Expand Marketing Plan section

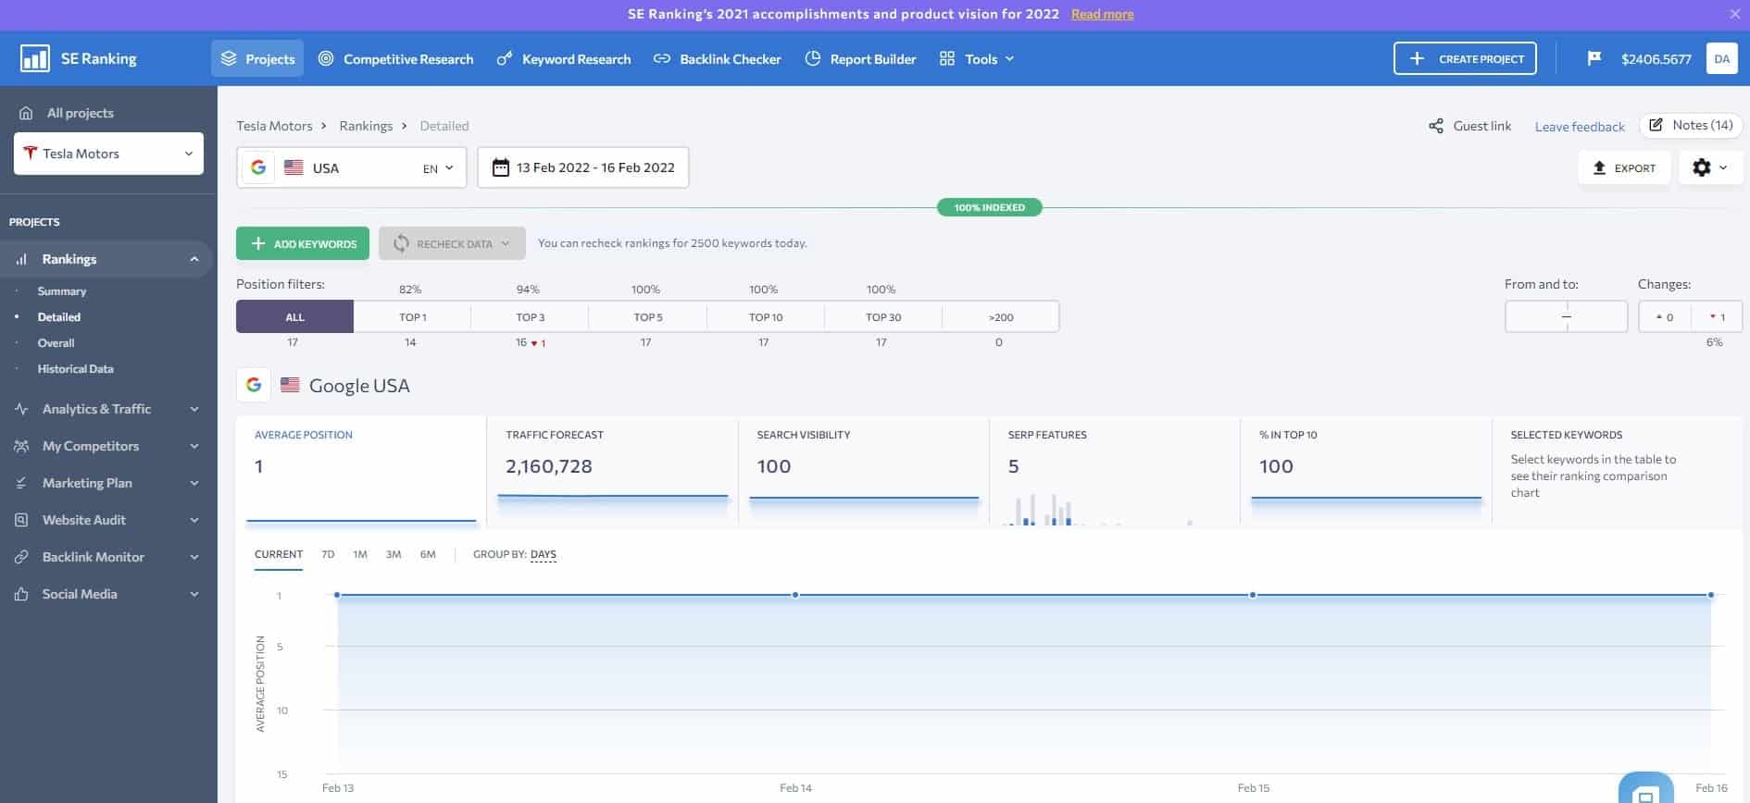pos(106,483)
